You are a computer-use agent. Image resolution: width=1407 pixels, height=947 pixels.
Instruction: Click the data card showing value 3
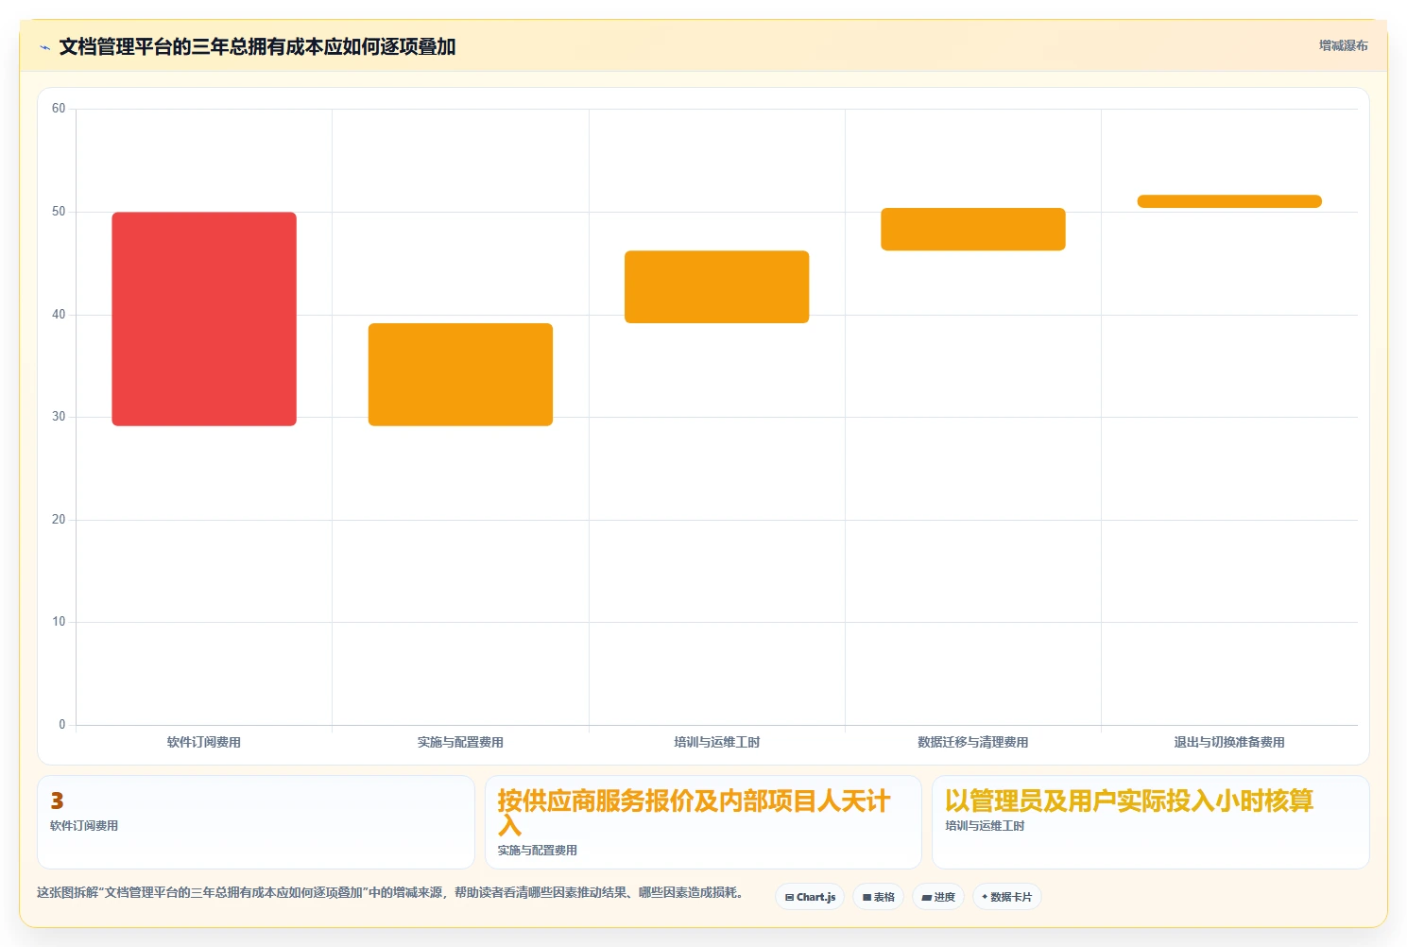256,822
